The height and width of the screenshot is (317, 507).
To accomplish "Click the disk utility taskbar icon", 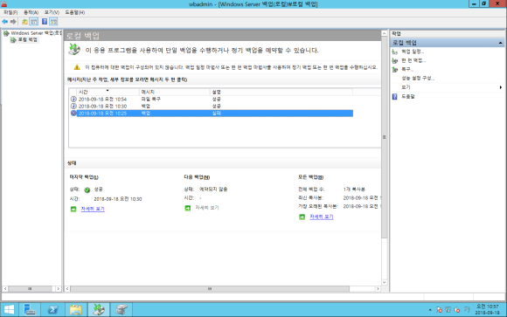I will click(x=122, y=309).
